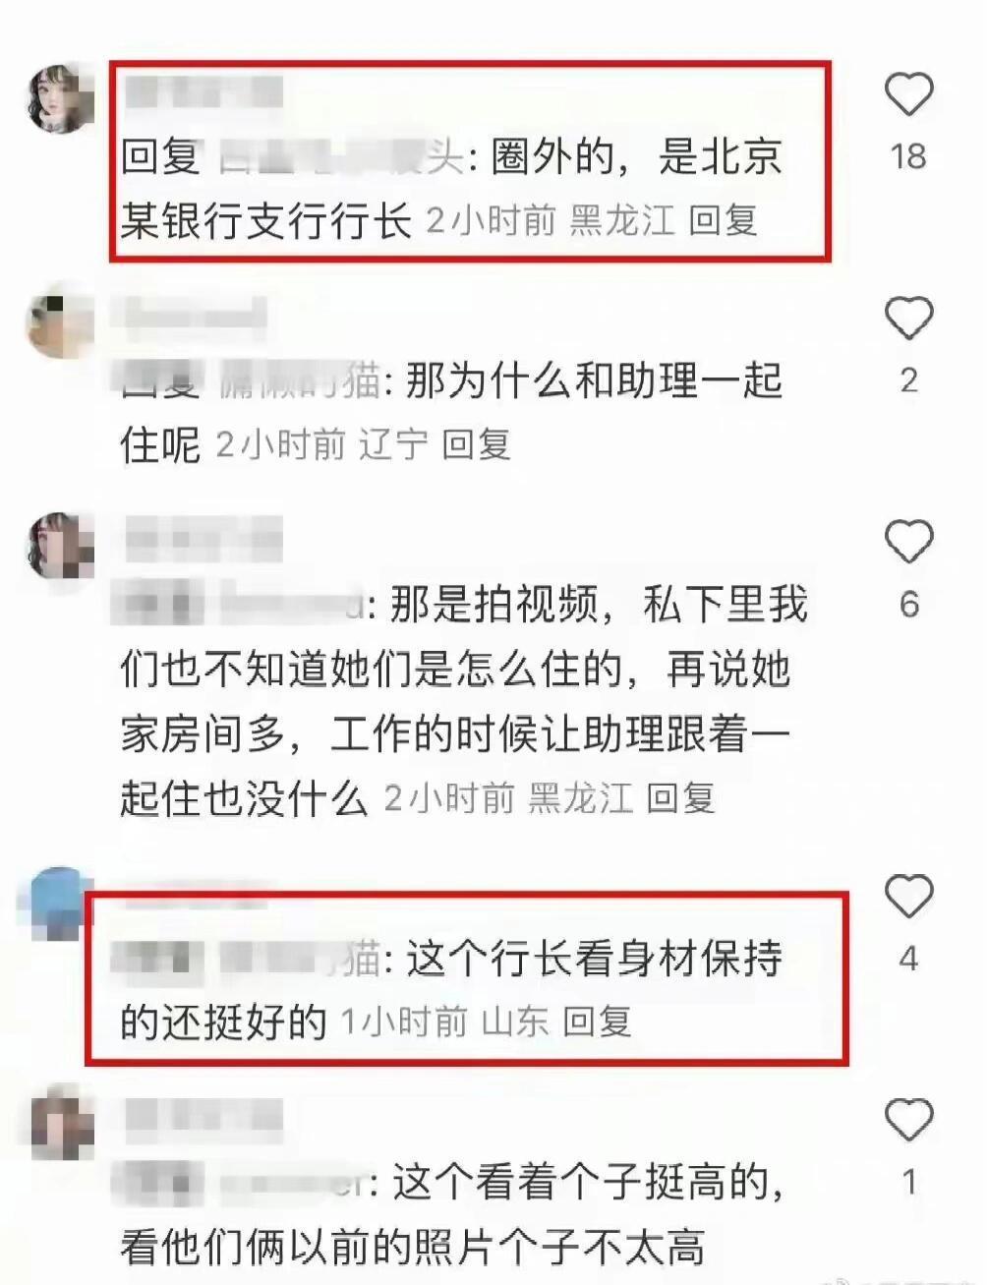Like the 山东 comment with 4 likes
Viewport: 987px width, 1285px height.
pos(908,896)
